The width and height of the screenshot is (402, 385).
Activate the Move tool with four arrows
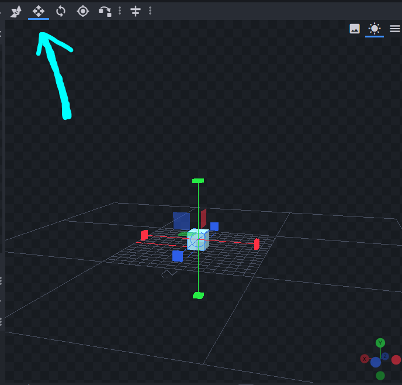pos(39,11)
